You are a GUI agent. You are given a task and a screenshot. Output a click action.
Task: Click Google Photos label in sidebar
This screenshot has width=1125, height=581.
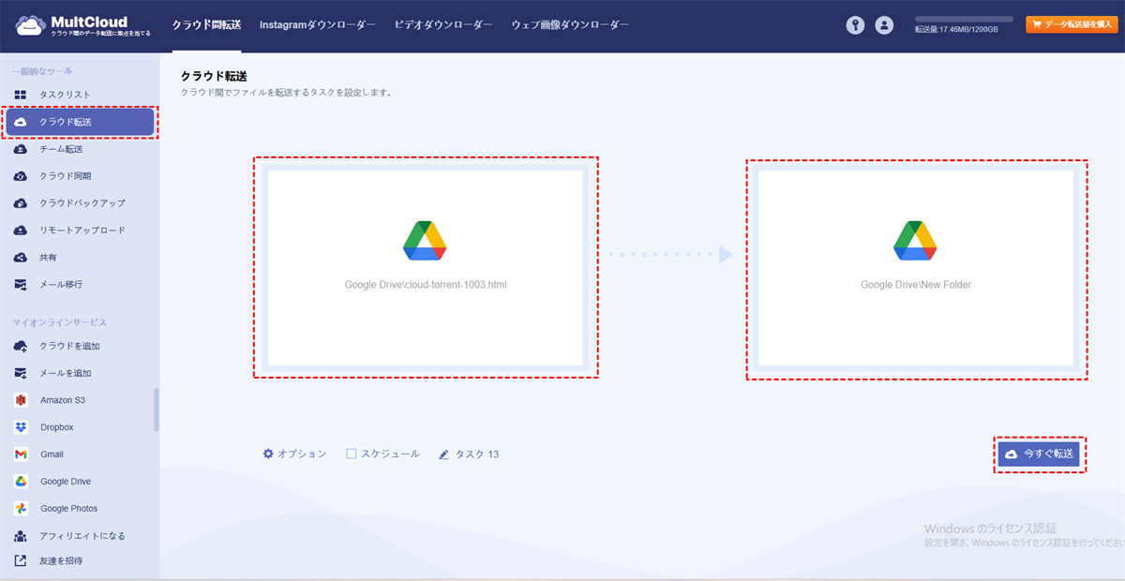(x=68, y=509)
